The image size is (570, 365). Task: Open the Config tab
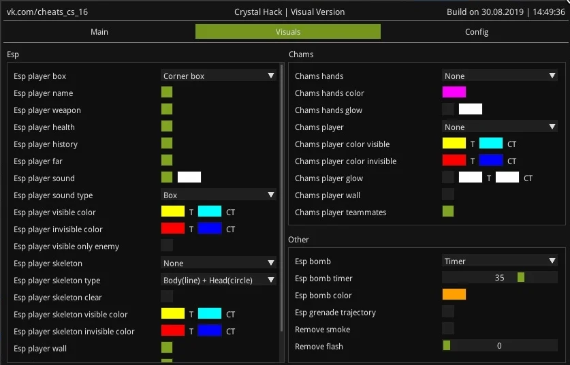(x=476, y=32)
